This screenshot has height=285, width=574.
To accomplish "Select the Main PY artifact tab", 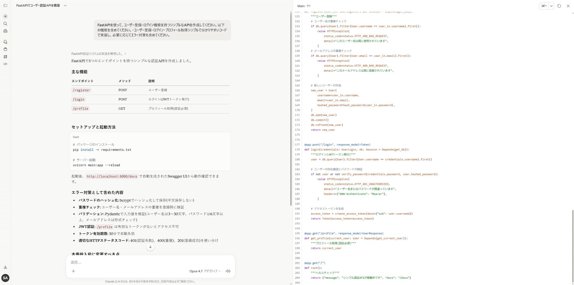I will [303, 6].
